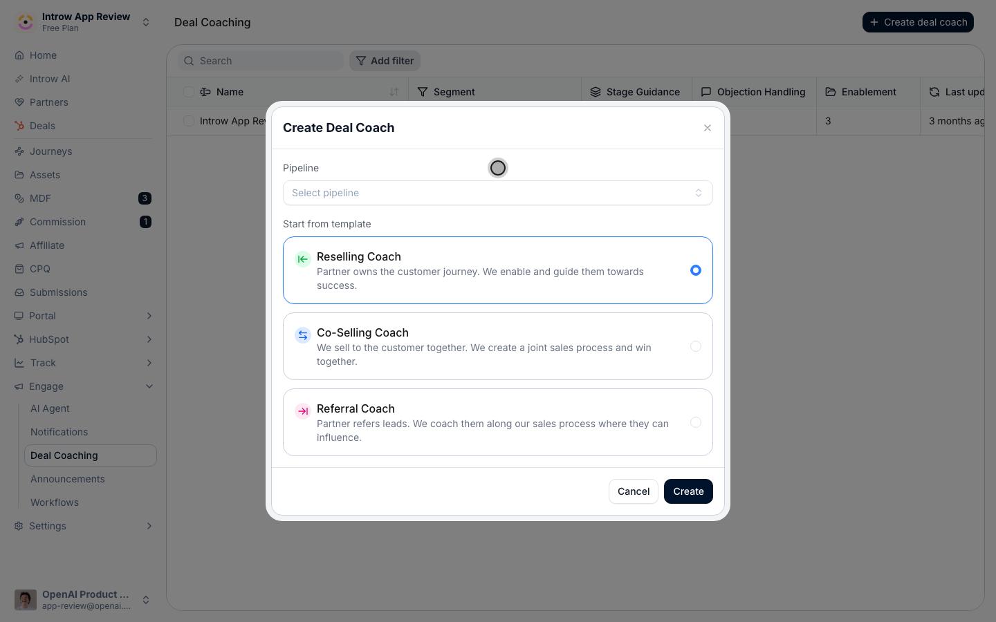Click the Introw logo in the header

26,22
